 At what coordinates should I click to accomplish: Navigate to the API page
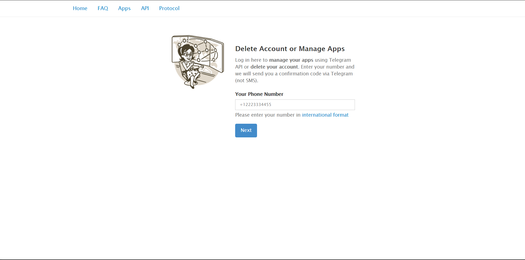[x=145, y=8]
